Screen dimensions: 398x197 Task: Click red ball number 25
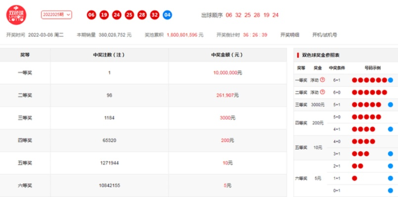tap(129, 15)
